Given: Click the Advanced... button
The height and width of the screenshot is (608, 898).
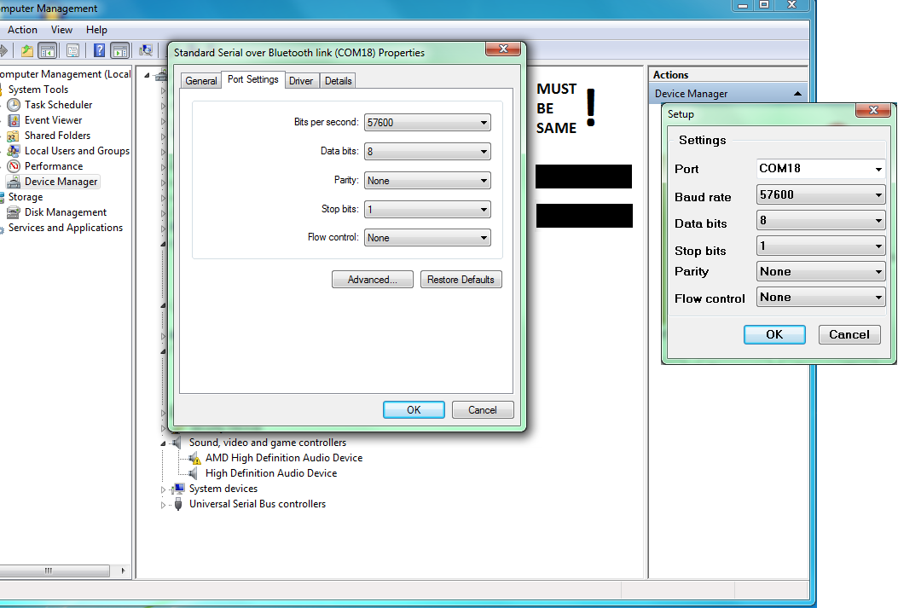Looking at the screenshot, I should [x=373, y=280].
